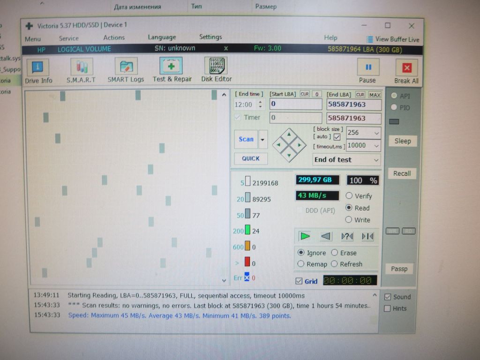Click the reverse scan arrow button

[x=326, y=236]
